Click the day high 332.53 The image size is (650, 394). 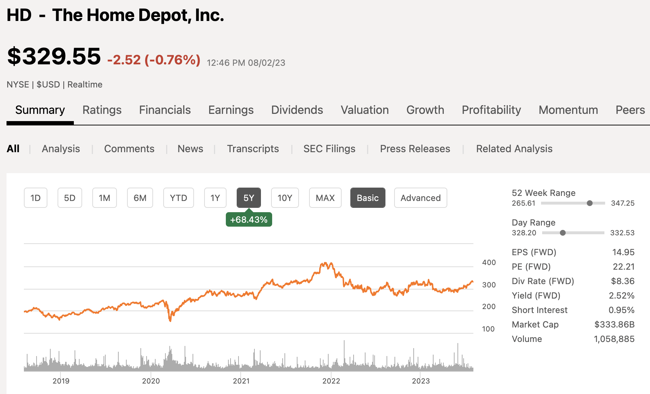[622, 233]
